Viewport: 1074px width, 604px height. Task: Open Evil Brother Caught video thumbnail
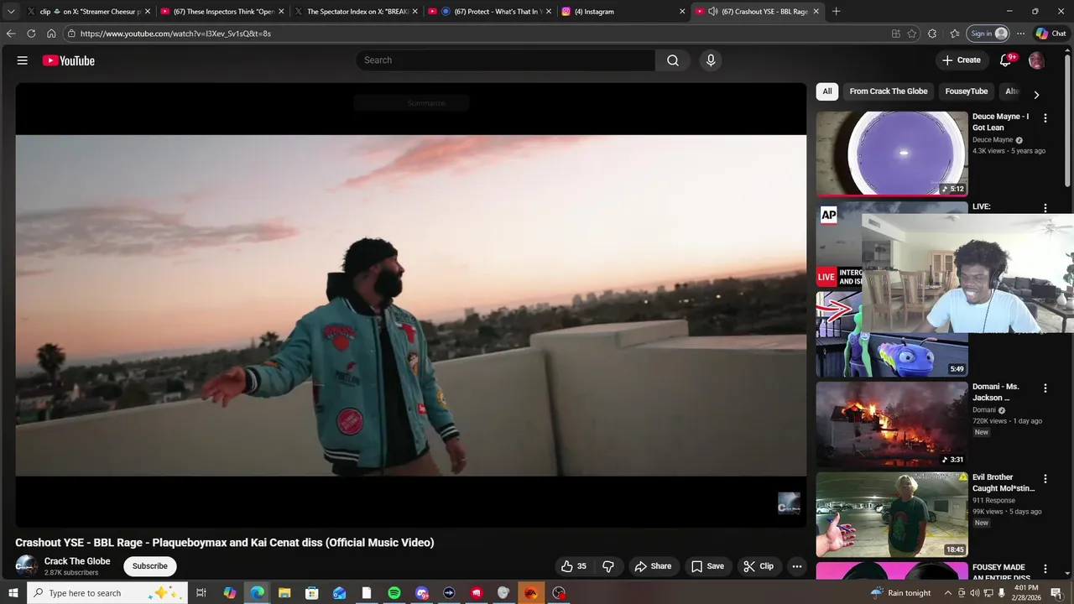[892, 515]
